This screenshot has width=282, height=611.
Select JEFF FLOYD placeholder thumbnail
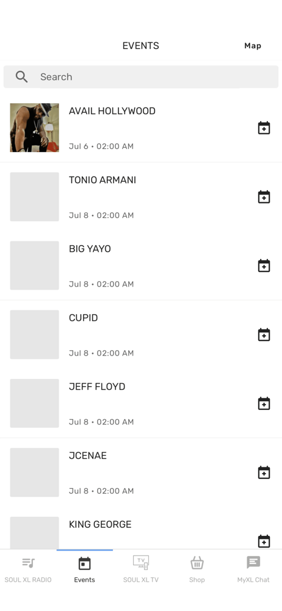[35, 403]
